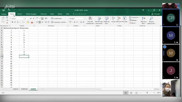Open the ENERO sheet tab
This screenshot has width=182, height=102.
(x=16, y=89)
